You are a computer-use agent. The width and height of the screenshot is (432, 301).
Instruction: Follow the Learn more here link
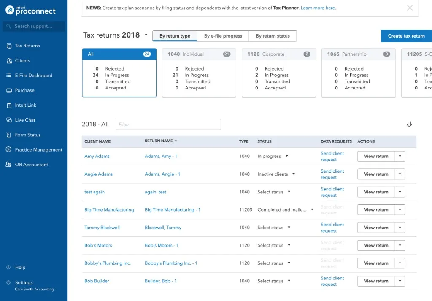(x=318, y=8)
